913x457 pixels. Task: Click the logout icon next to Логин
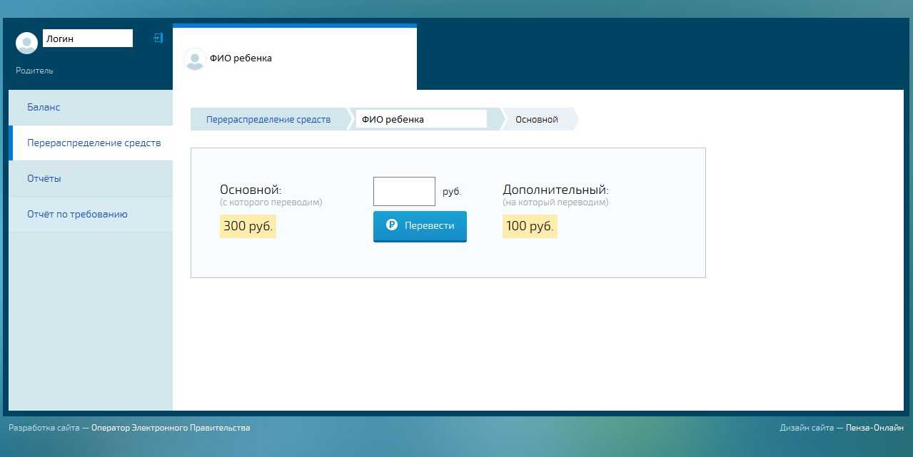[158, 38]
